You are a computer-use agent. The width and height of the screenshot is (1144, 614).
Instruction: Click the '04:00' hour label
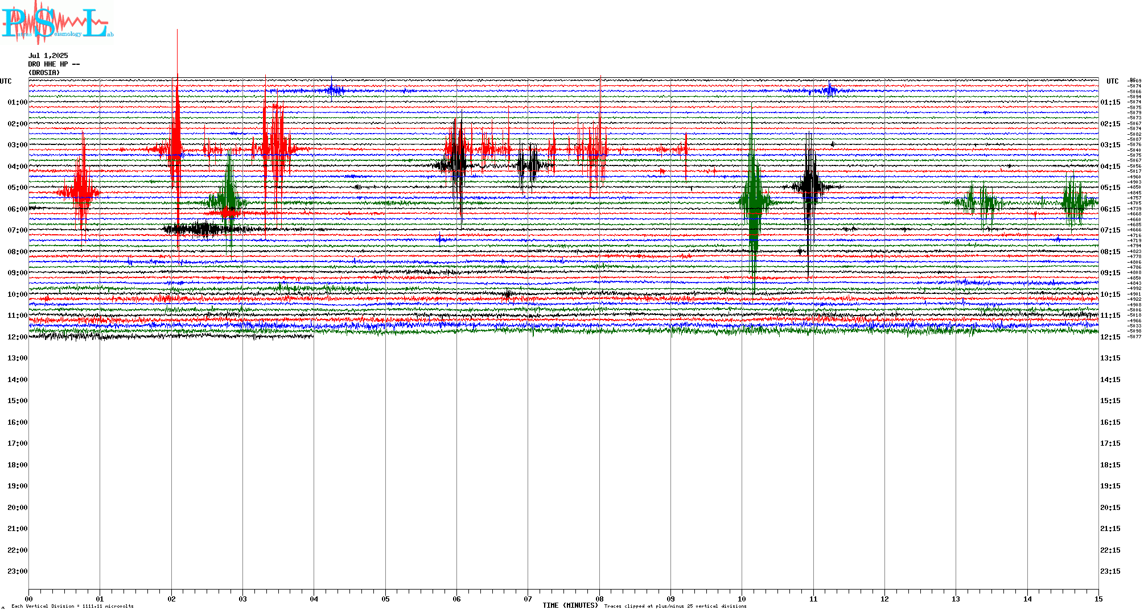point(18,167)
